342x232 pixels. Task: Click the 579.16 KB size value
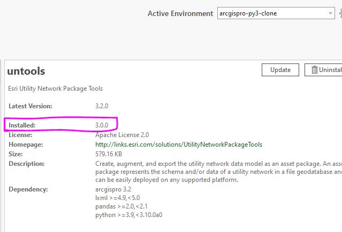pos(110,154)
